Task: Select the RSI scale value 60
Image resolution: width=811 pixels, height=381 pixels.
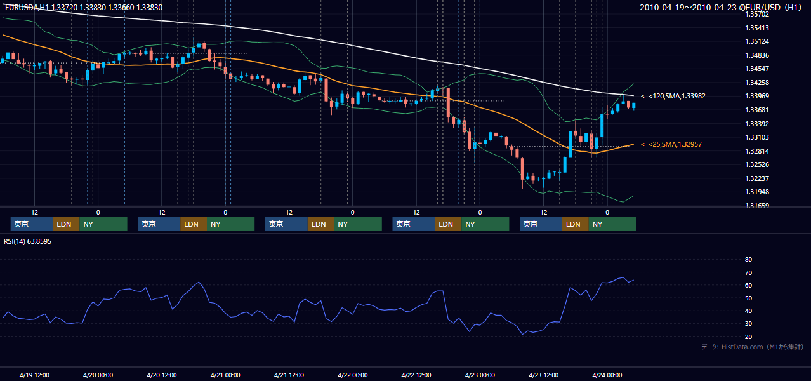Action: point(748,285)
